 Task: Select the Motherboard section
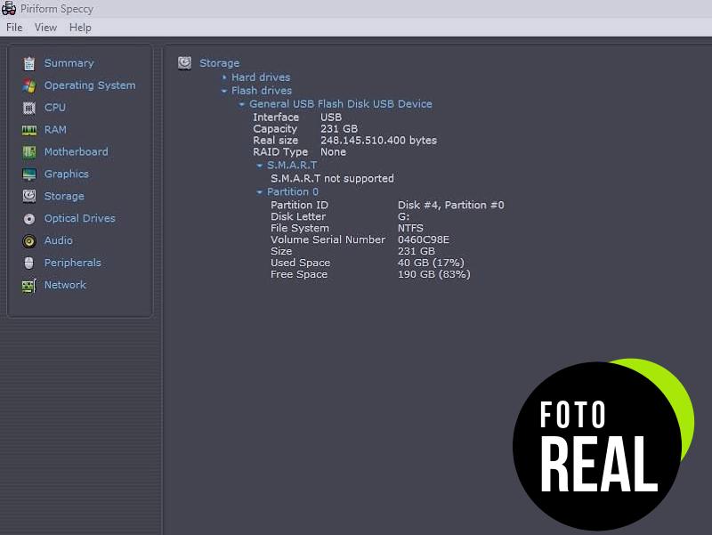pyautogui.click(x=77, y=151)
